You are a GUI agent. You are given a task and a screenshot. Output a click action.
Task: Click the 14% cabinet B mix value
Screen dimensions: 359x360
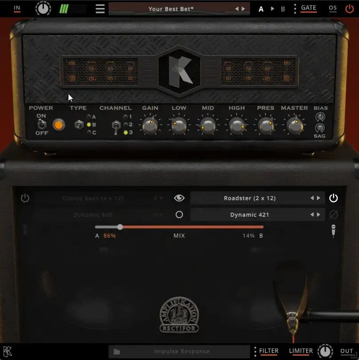pyautogui.click(x=249, y=236)
